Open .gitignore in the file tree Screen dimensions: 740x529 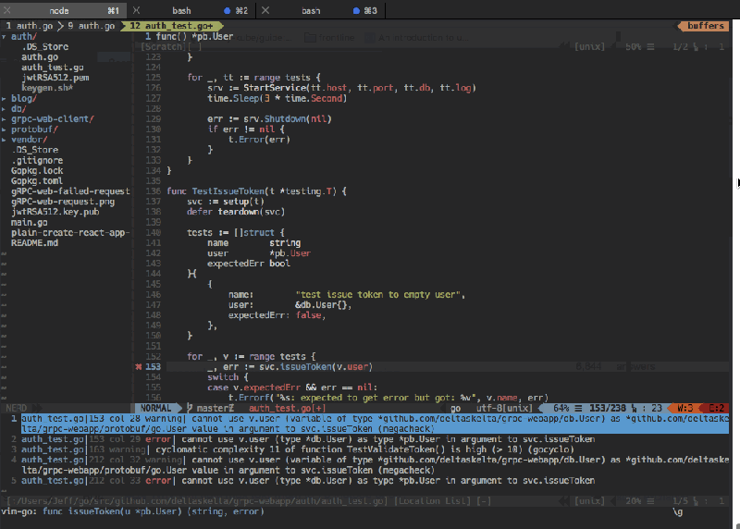coord(37,160)
